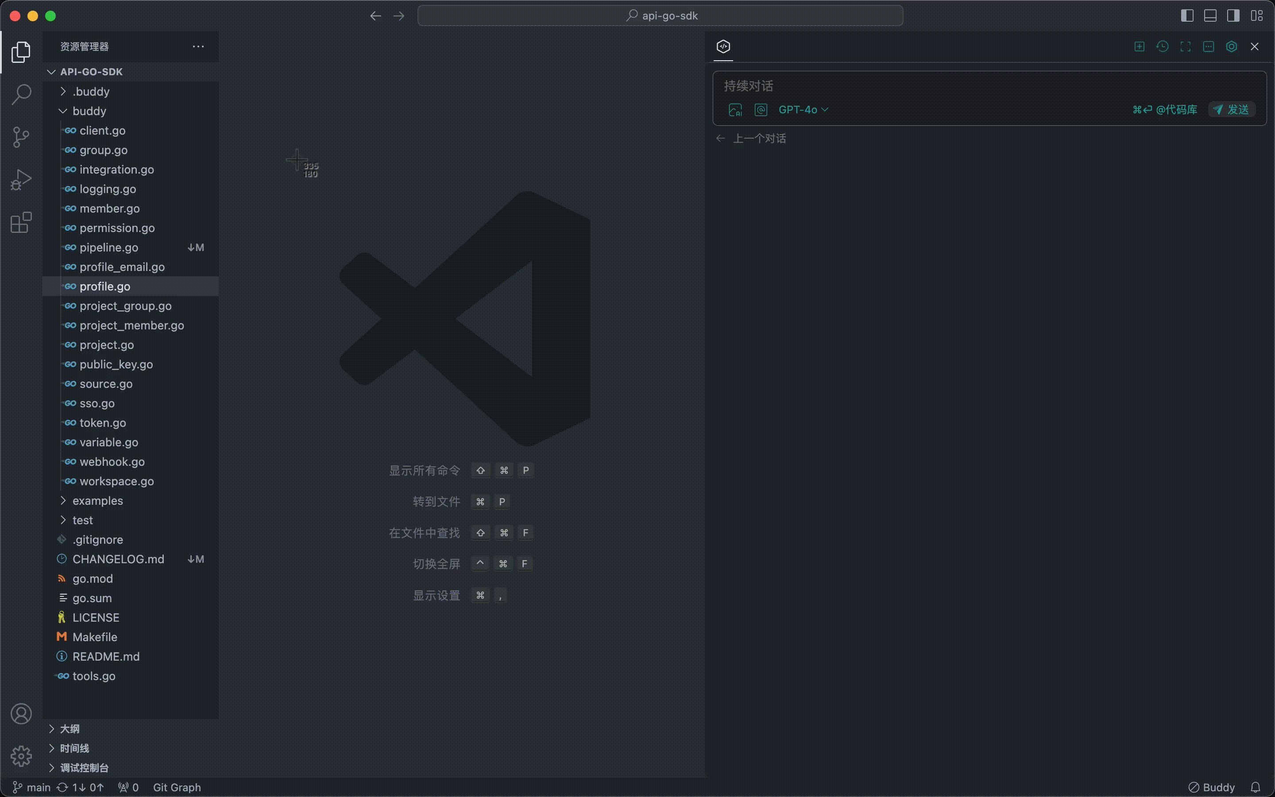Open the Search view in activity bar
The image size is (1275, 797).
pos(21,94)
